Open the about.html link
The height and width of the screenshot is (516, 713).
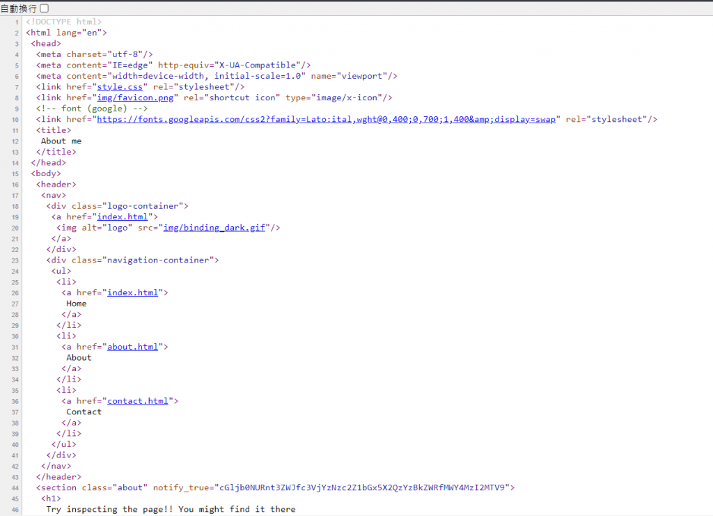click(132, 347)
